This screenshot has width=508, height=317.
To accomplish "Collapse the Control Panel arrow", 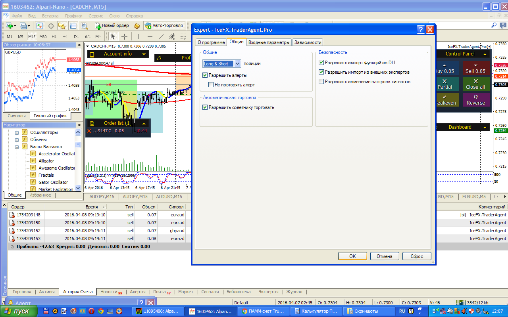I will pos(484,54).
